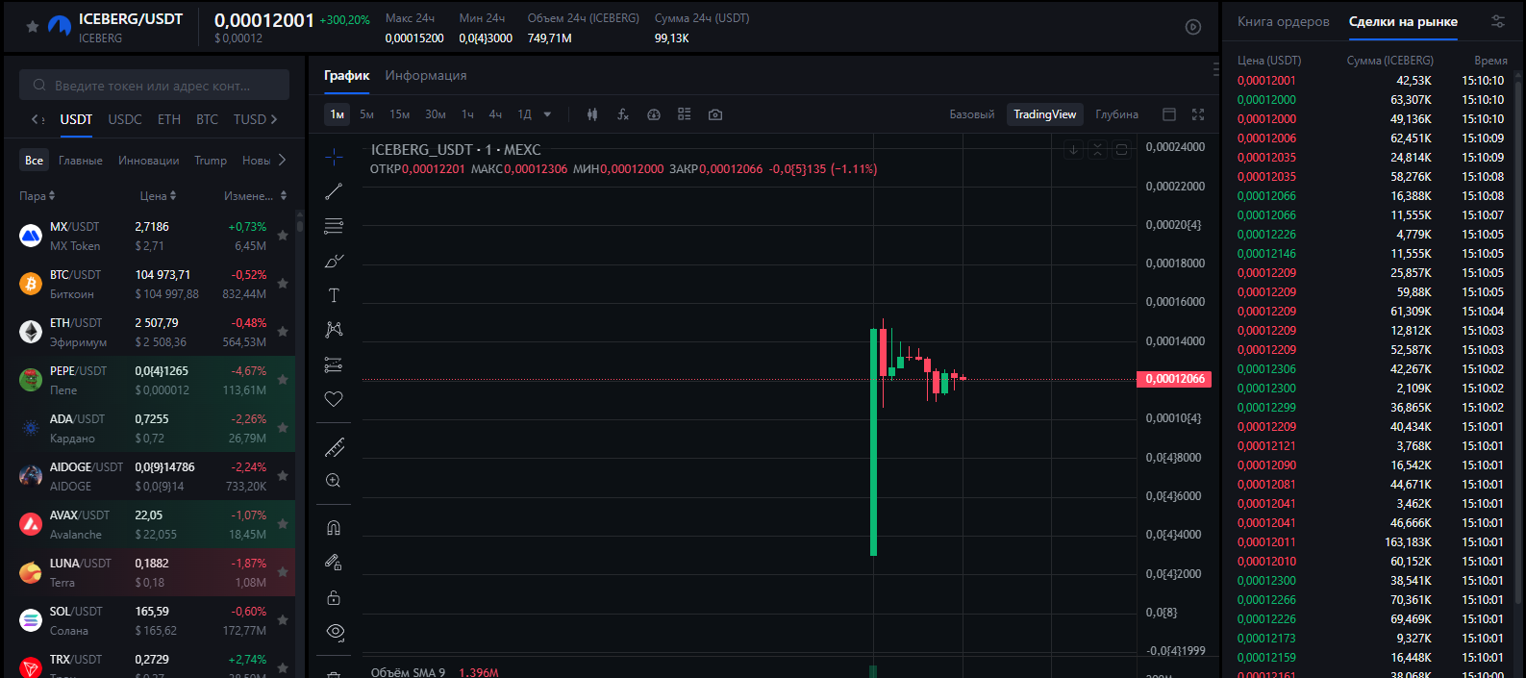Viewport: 1526px width, 678px height.
Task: Select the crosshair cursor tool
Action: click(x=334, y=157)
